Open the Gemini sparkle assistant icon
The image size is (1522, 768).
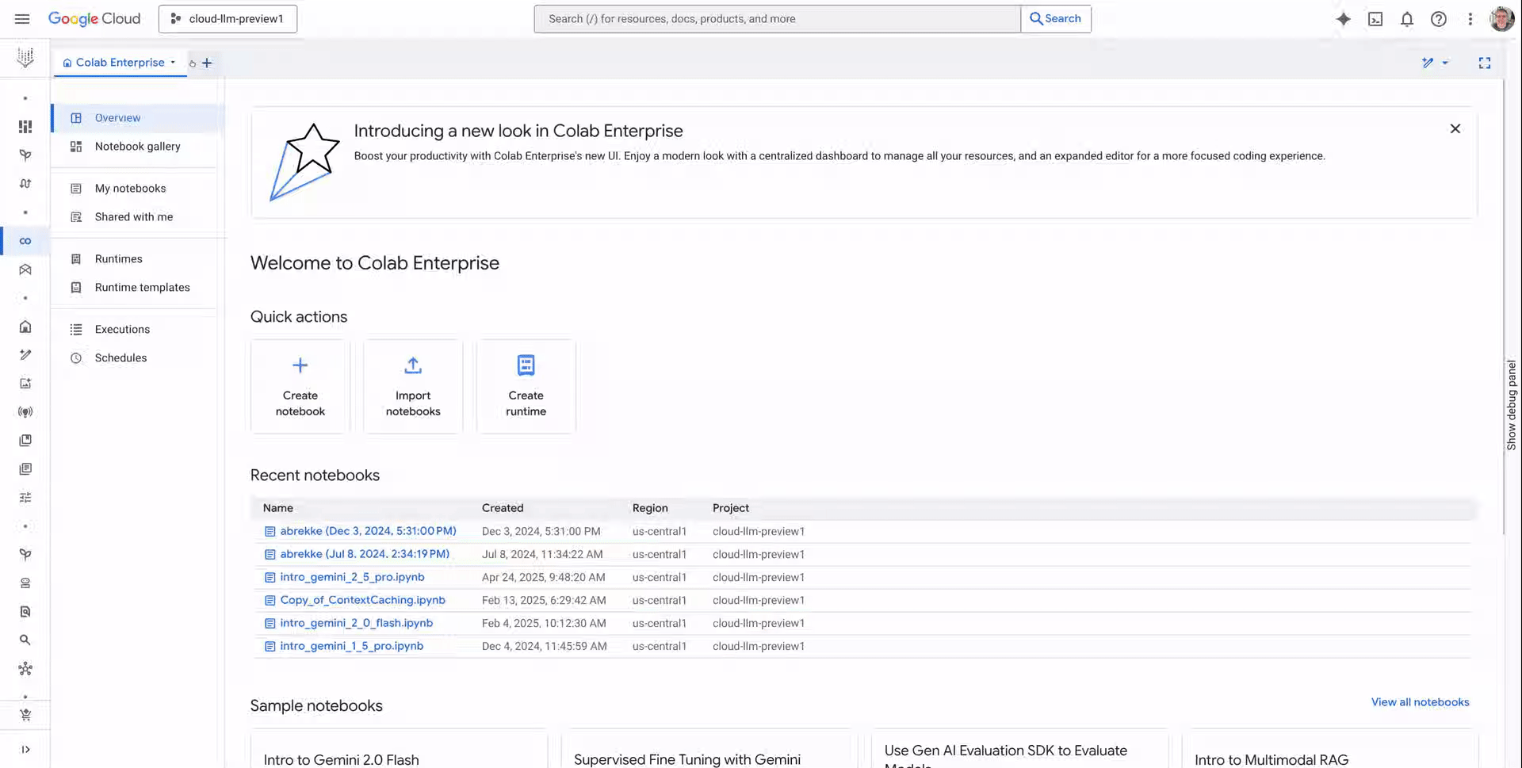1343,19
